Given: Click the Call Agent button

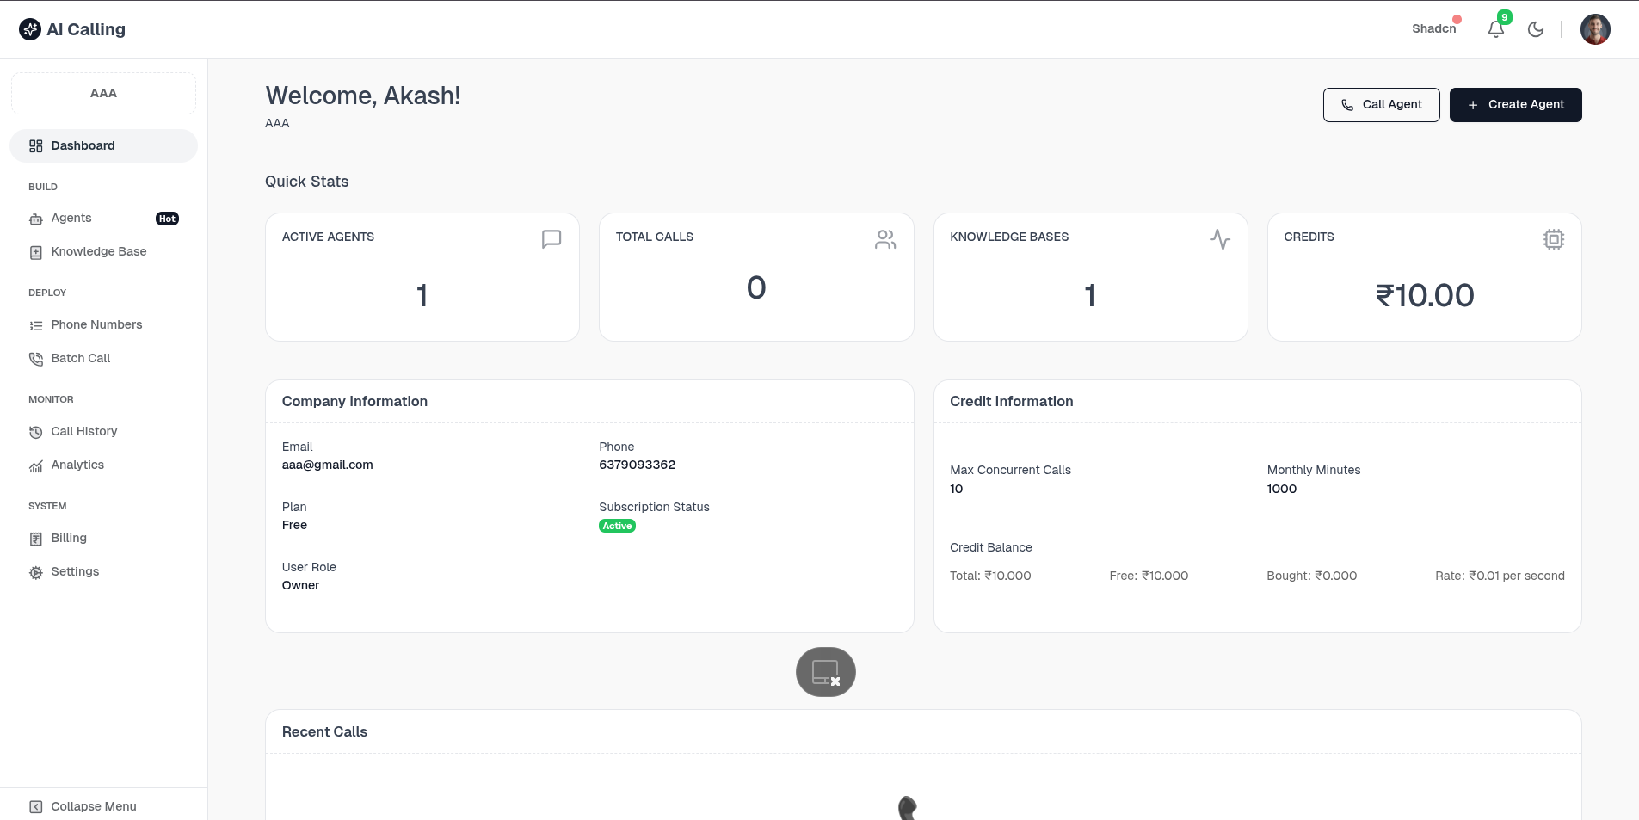Looking at the screenshot, I should coord(1381,105).
